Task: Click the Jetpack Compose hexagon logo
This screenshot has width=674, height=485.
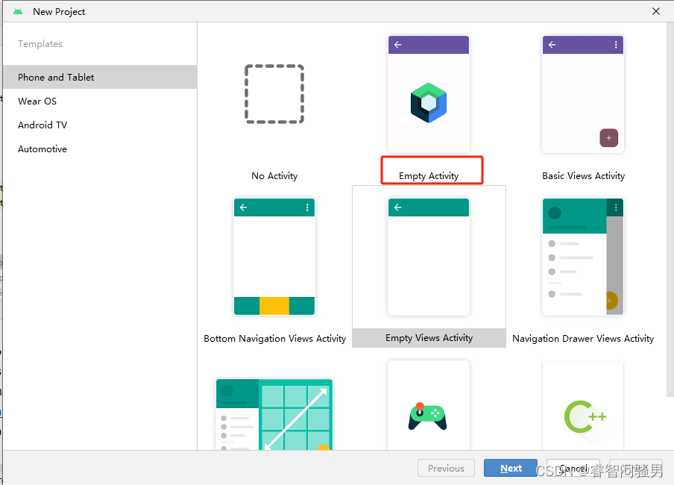Action: tap(429, 102)
